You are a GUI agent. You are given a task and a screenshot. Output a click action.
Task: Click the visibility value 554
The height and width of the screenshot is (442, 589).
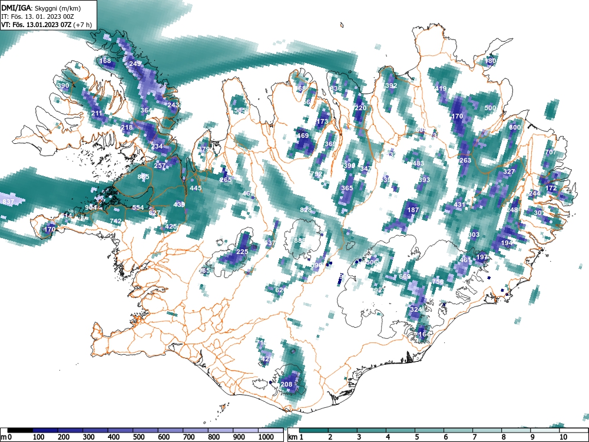point(138,207)
